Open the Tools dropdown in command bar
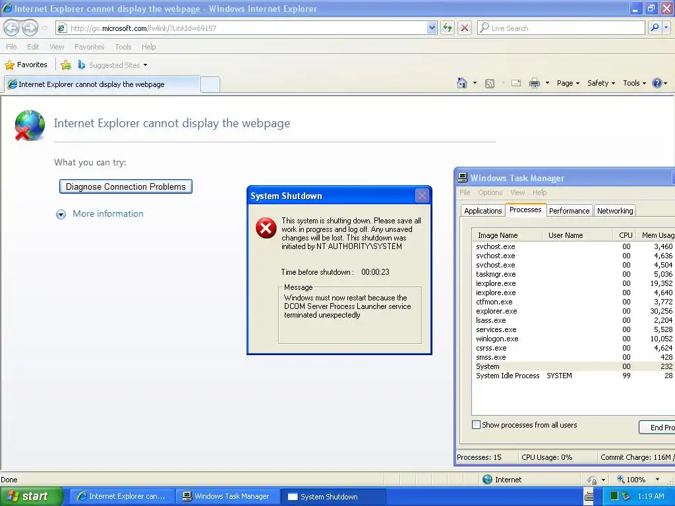 tap(634, 83)
